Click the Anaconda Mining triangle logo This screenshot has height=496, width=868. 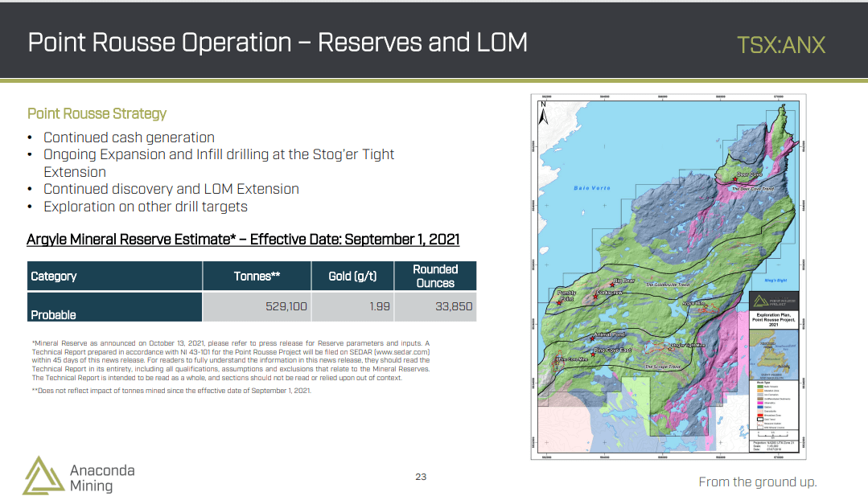[43, 476]
